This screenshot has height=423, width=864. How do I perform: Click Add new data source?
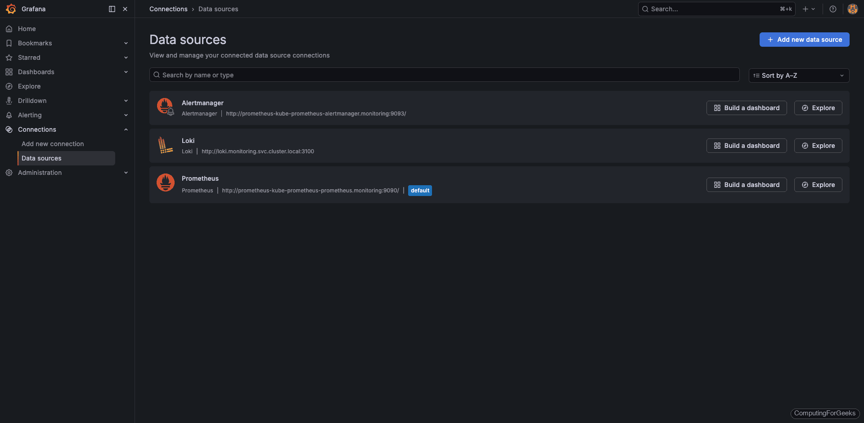[x=804, y=40]
